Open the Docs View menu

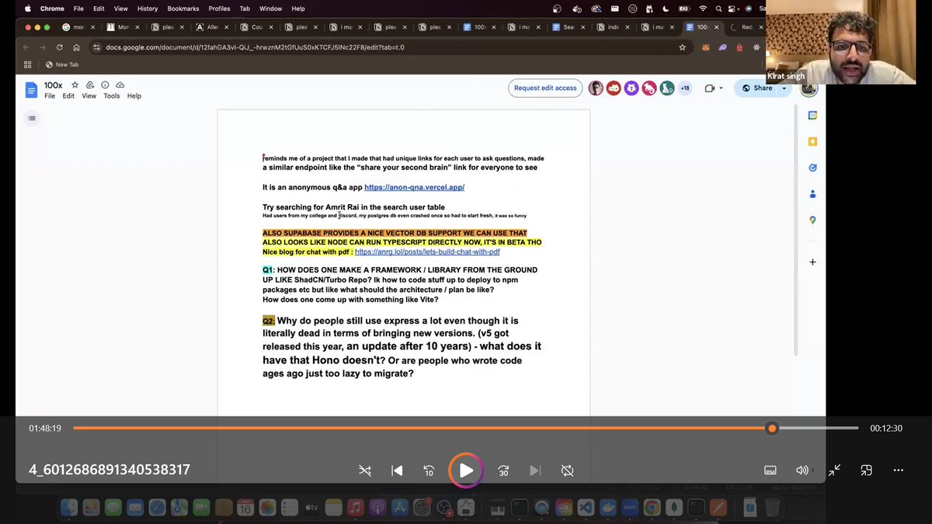(89, 96)
